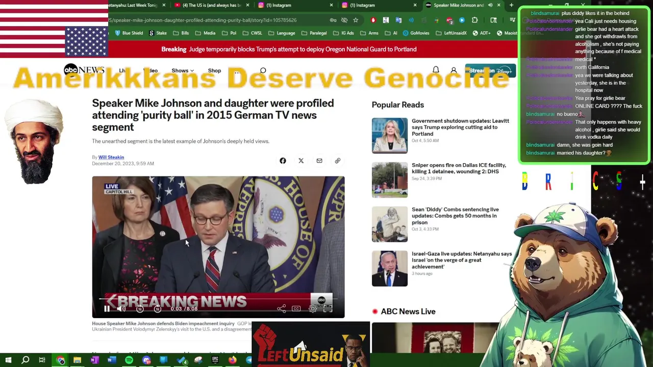Skip forward 10 seconds in video
This screenshot has height=367, width=653.
pyautogui.click(x=157, y=308)
